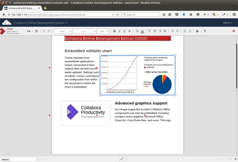Pick the text highlight color tool
238x162 pixels.
point(142,31)
